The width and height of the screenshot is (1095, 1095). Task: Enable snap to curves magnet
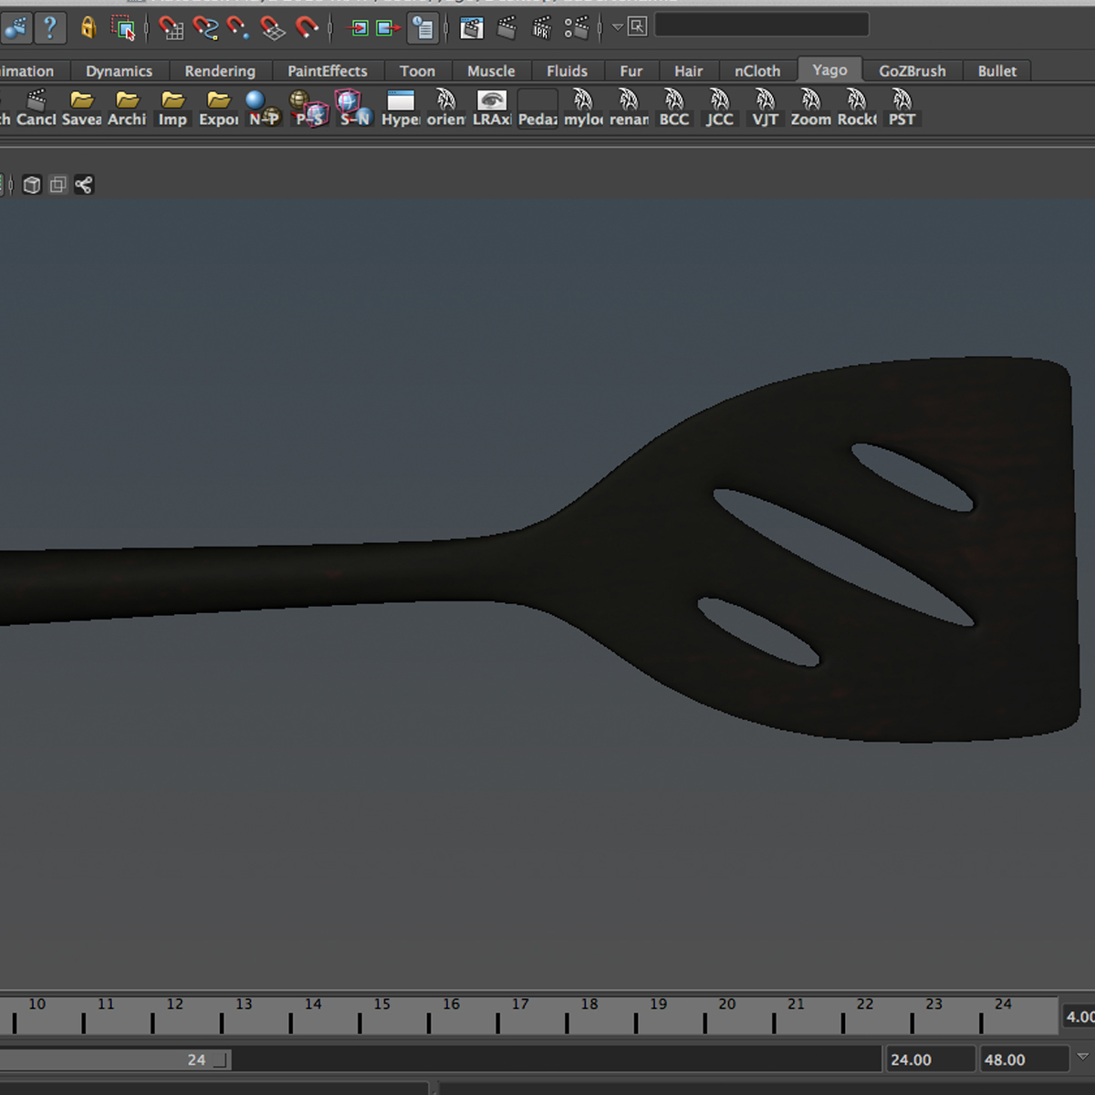(205, 28)
